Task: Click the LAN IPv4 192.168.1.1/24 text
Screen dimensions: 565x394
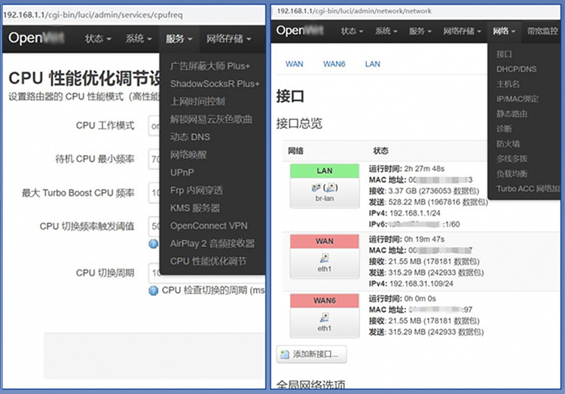Action: click(x=415, y=213)
